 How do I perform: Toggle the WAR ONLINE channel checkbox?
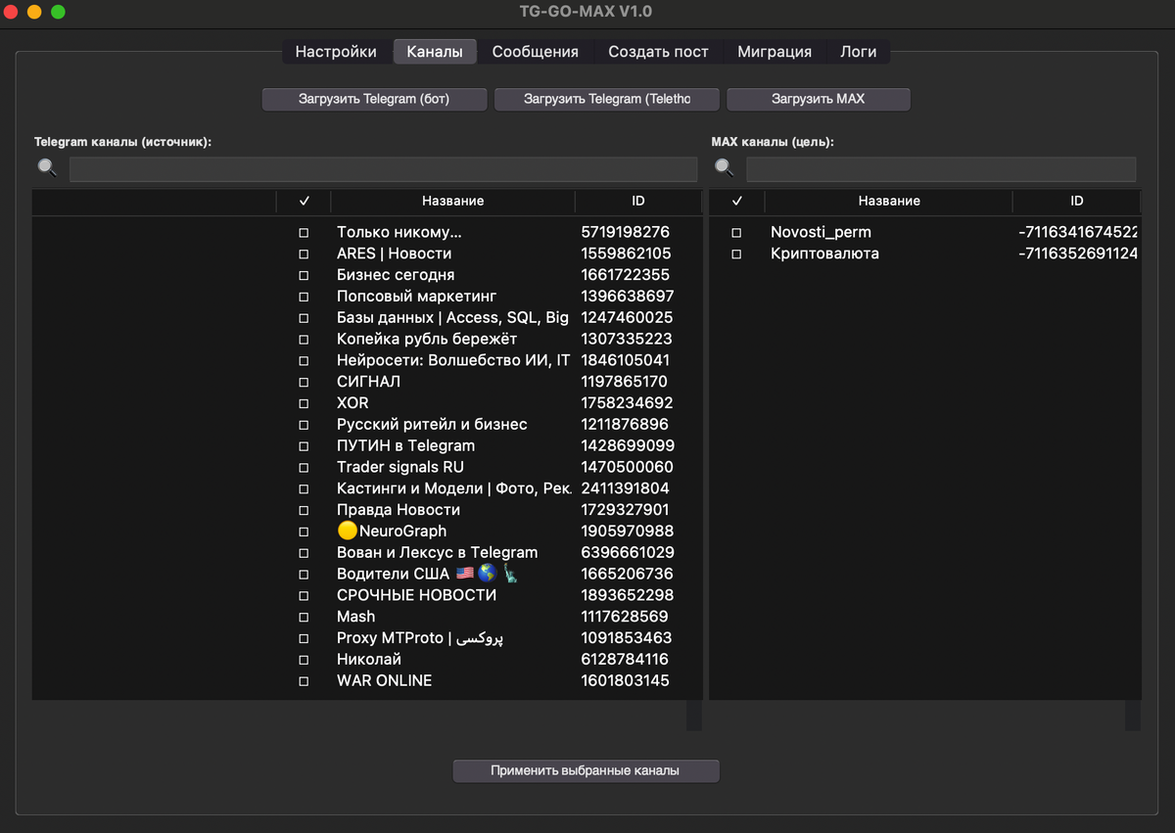[x=304, y=681]
